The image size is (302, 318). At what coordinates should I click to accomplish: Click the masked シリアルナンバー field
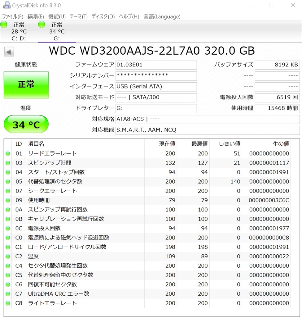[x=156, y=76]
